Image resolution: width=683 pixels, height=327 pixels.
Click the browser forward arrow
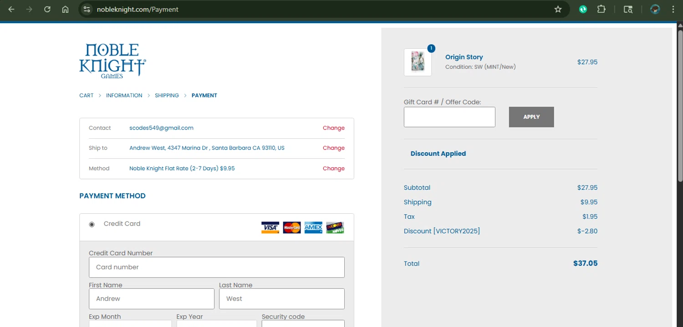[29, 9]
